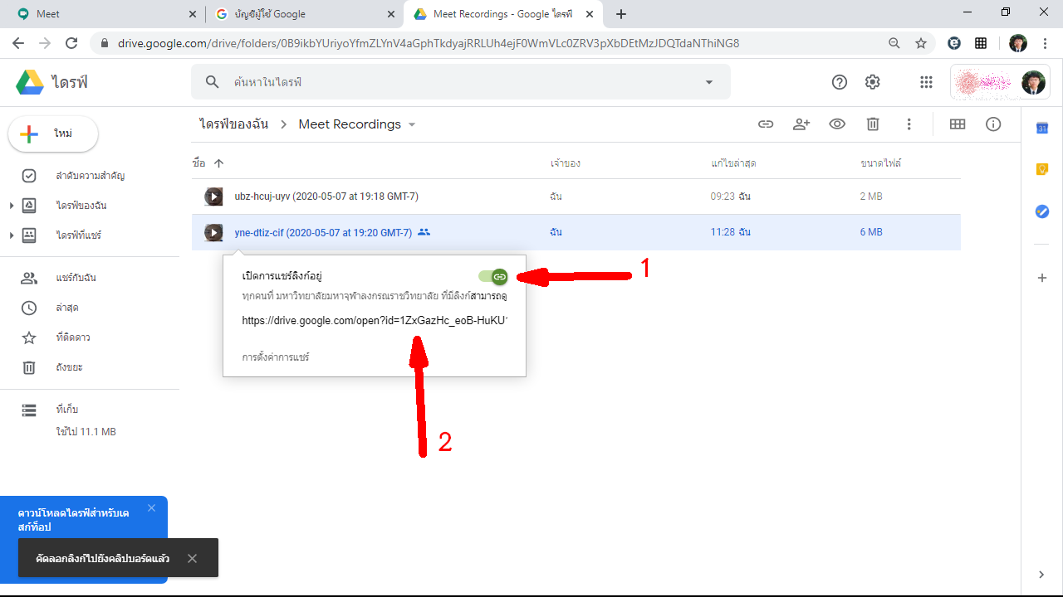Turn off the link sharing toggle

(x=493, y=276)
